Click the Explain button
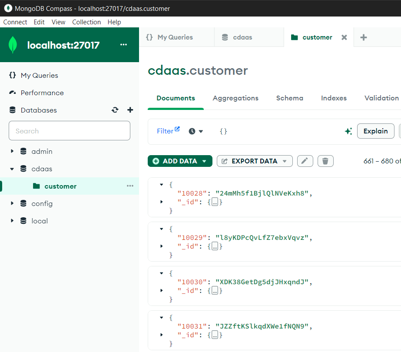The height and width of the screenshot is (352, 401). click(376, 131)
